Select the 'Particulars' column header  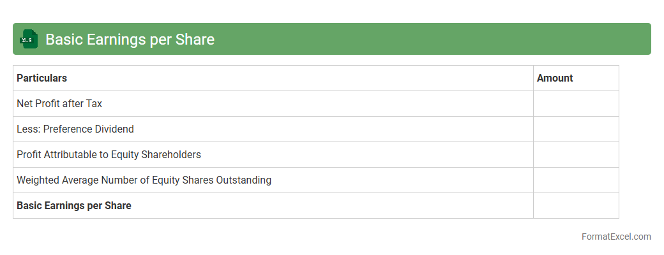pyautogui.click(x=41, y=78)
